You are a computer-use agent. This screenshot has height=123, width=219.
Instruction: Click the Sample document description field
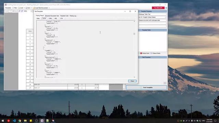[x=152, y=20]
